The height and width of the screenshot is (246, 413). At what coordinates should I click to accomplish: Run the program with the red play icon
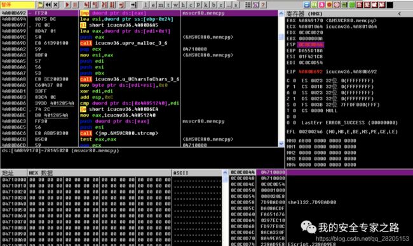(x=67, y=4)
